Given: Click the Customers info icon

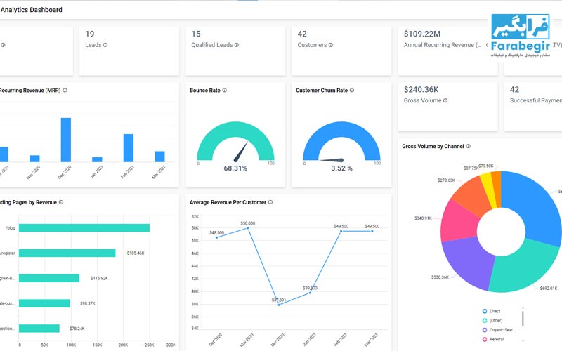Looking at the screenshot, I should coord(330,45).
